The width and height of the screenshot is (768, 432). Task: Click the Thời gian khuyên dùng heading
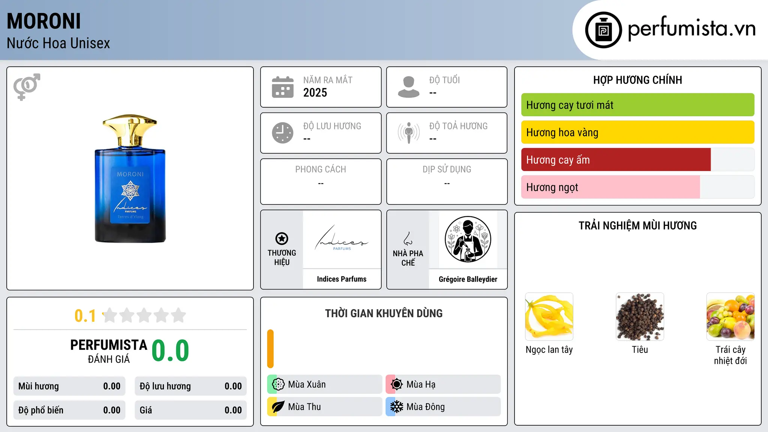(x=384, y=313)
